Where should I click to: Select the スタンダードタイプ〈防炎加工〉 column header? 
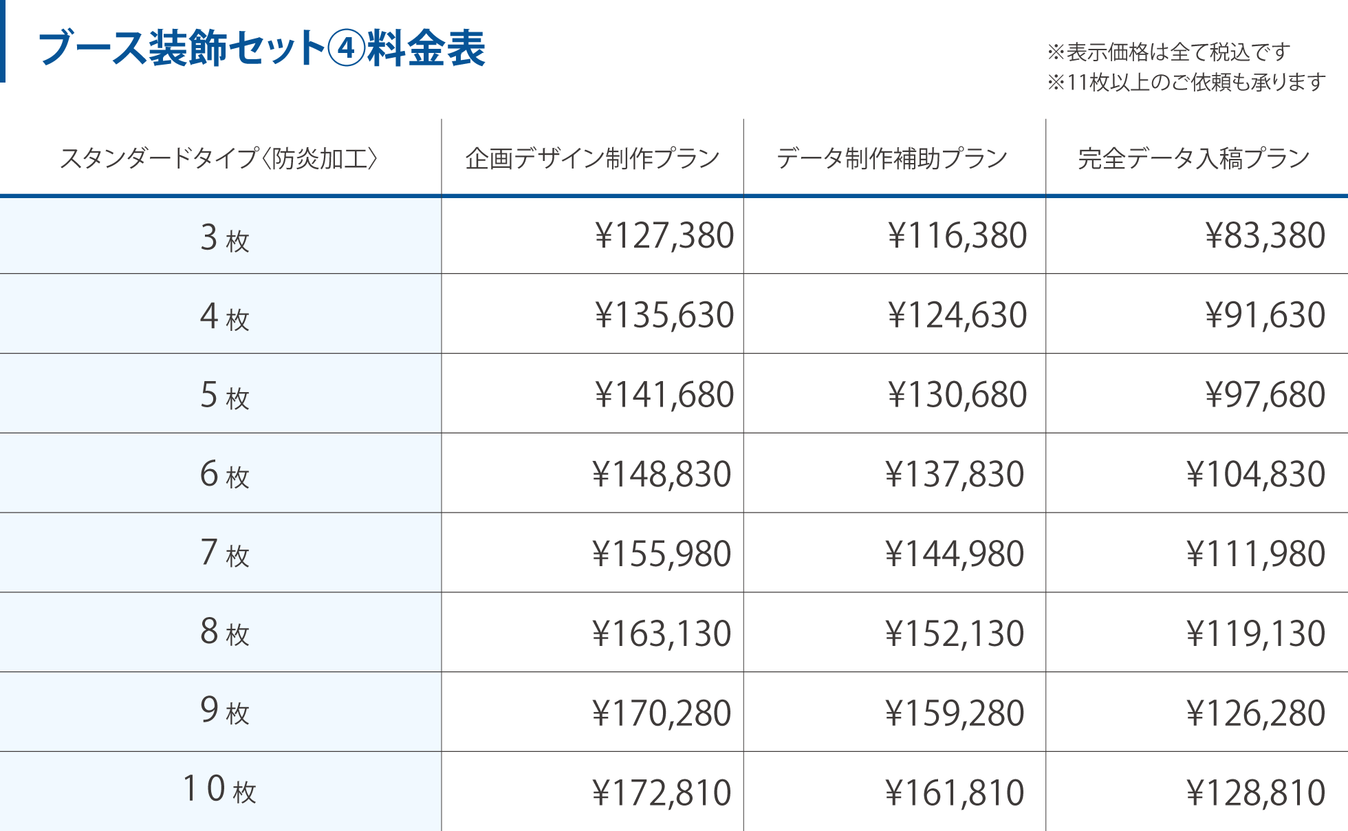[x=219, y=158]
